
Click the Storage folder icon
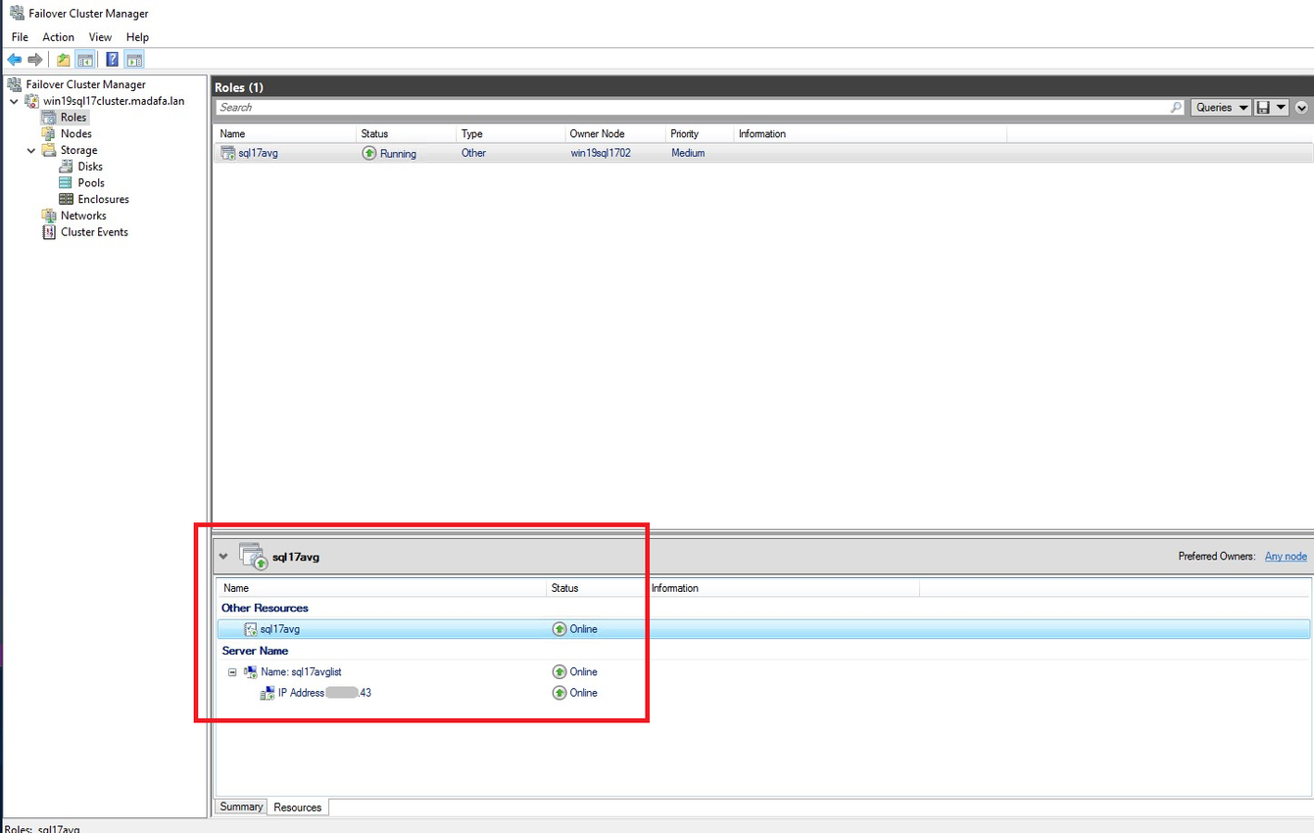pyautogui.click(x=48, y=150)
